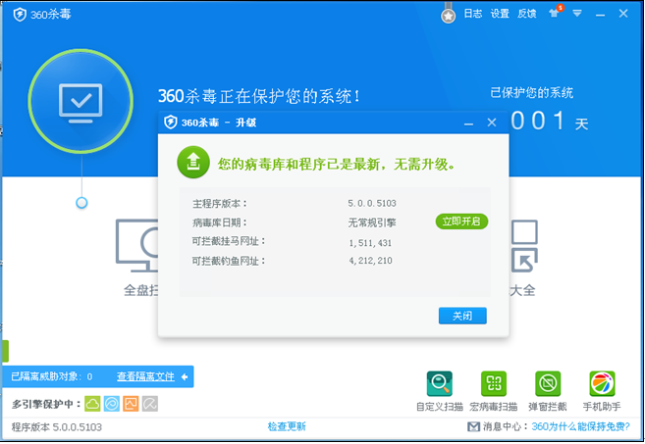The height and width of the screenshot is (444, 645).
Task: Close the 升级 dialog with the X
Action: point(492,123)
